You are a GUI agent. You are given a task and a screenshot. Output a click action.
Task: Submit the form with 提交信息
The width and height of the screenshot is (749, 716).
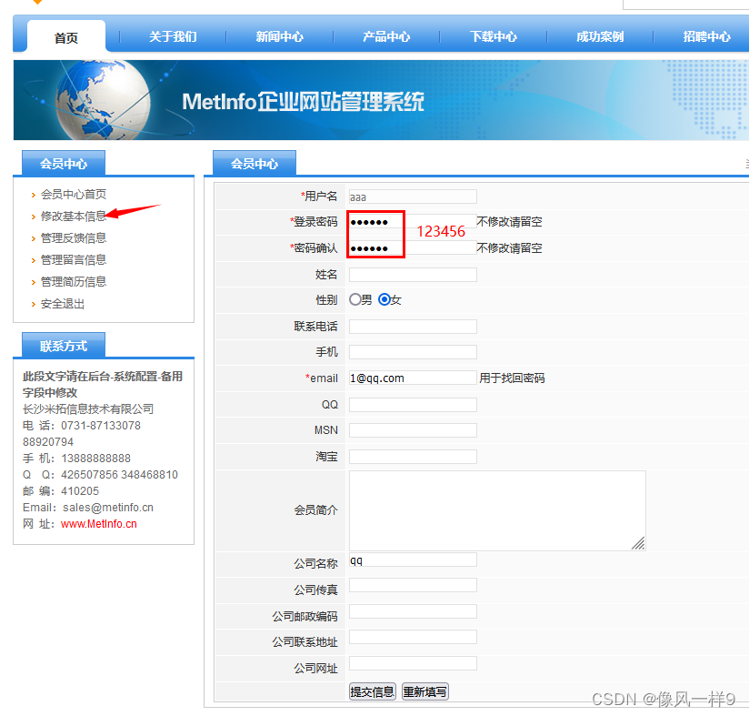click(x=373, y=691)
